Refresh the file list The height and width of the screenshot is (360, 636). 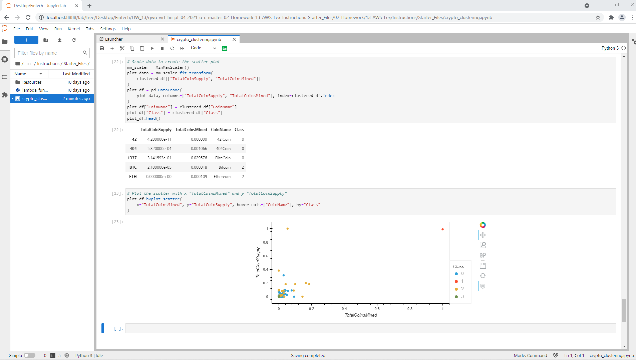click(74, 40)
